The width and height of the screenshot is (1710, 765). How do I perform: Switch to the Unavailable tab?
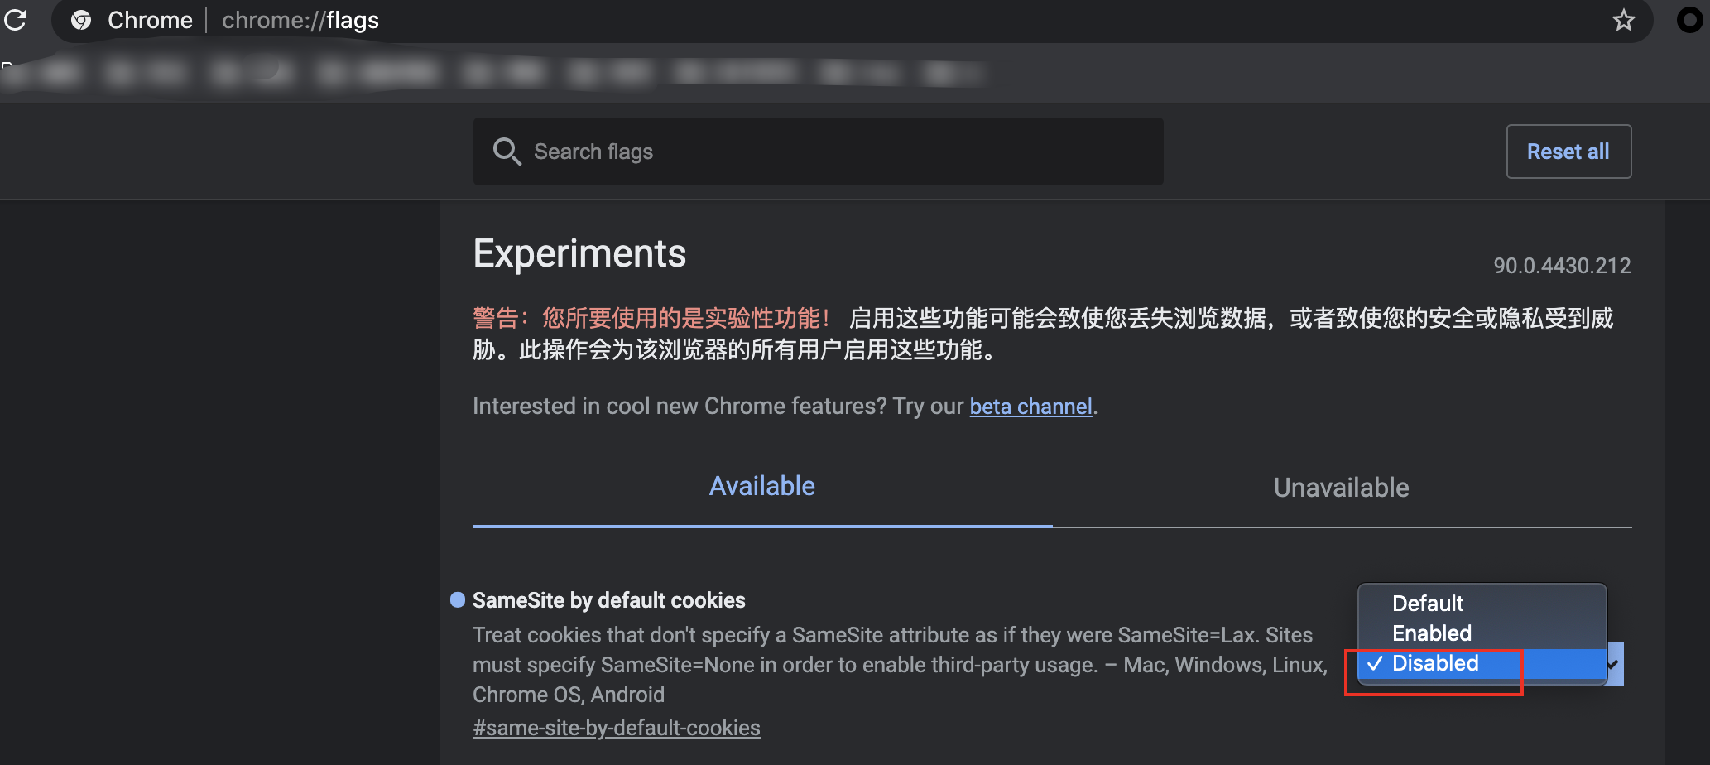tap(1340, 487)
